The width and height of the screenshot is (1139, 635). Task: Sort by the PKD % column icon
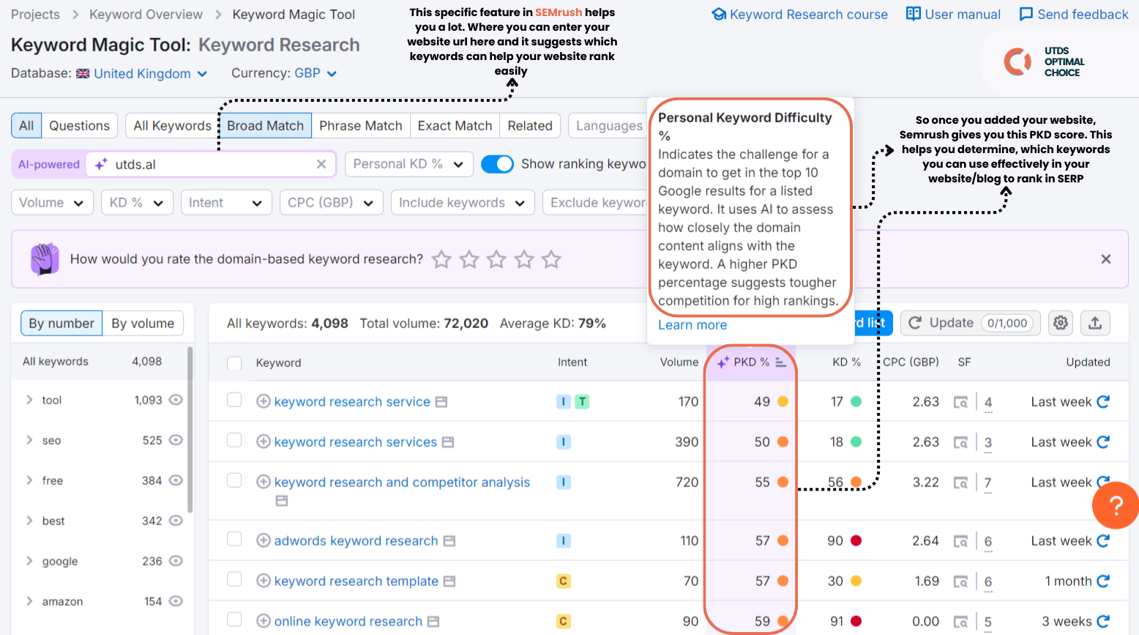[781, 363]
